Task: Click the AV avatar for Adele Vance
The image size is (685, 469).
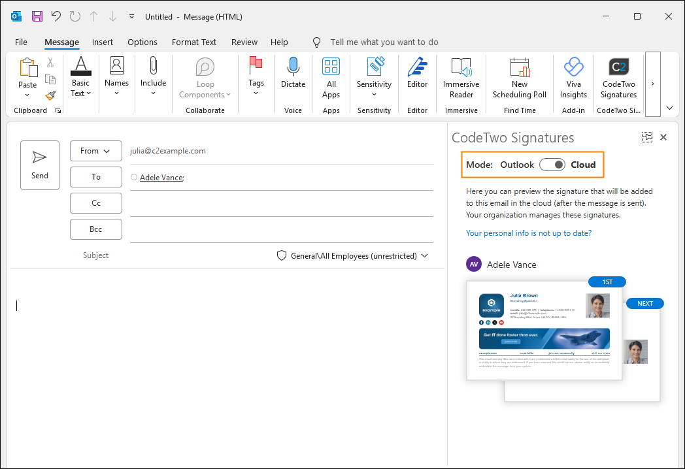Action: click(474, 264)
